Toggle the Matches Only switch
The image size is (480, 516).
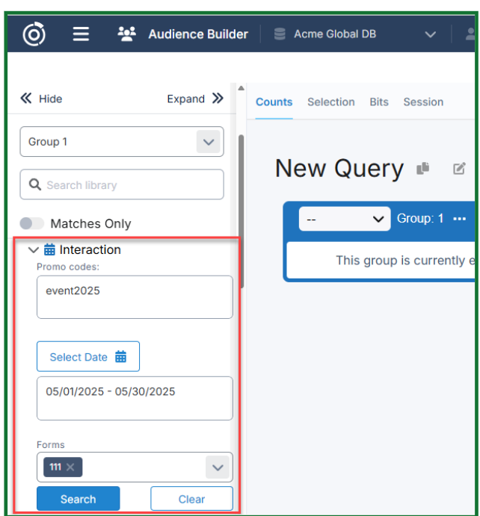click(32, 223)
